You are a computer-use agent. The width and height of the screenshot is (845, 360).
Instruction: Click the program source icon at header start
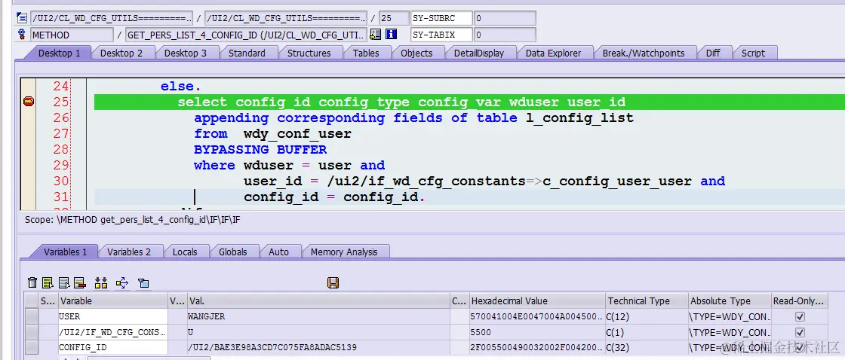click(22, 18)
